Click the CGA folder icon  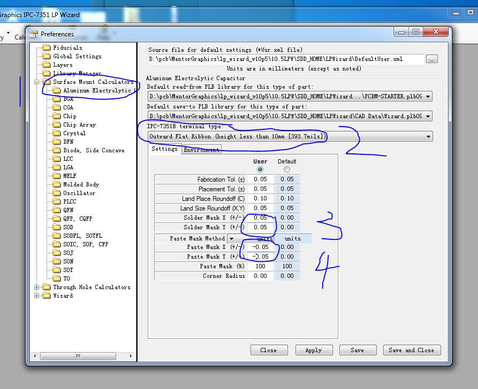57,107
